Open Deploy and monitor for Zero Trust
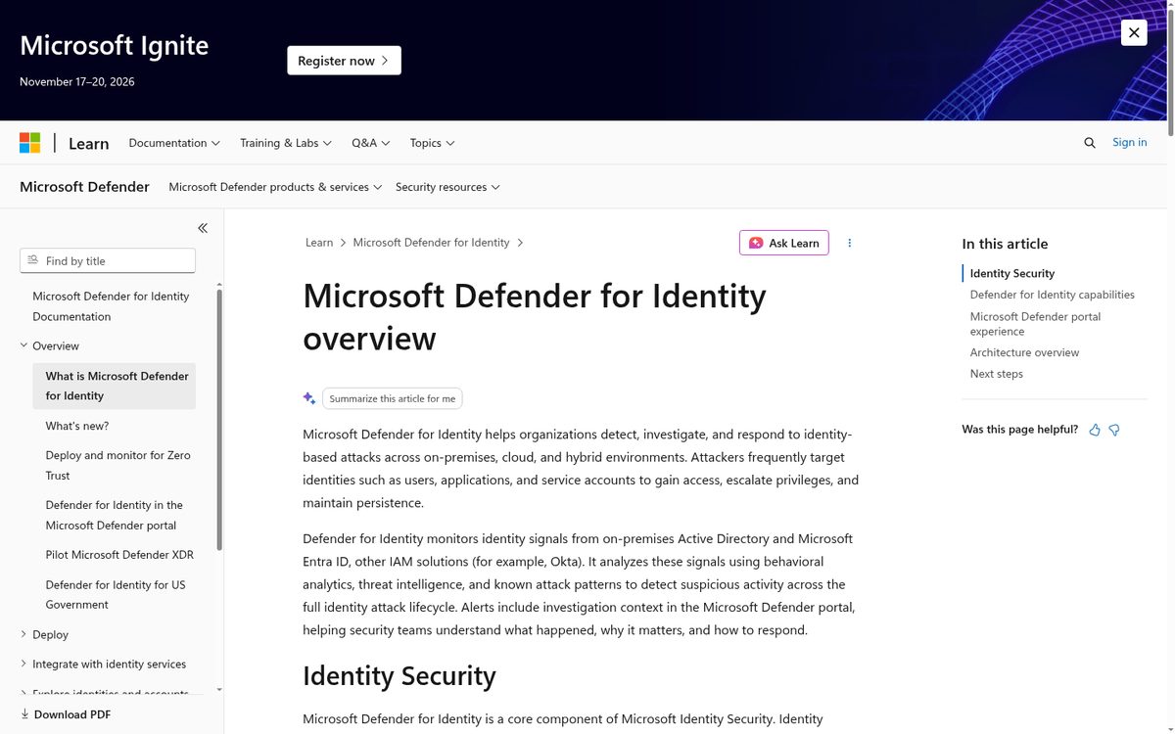This screenshot has width=1175, height=734. click(x=117, y=465)
